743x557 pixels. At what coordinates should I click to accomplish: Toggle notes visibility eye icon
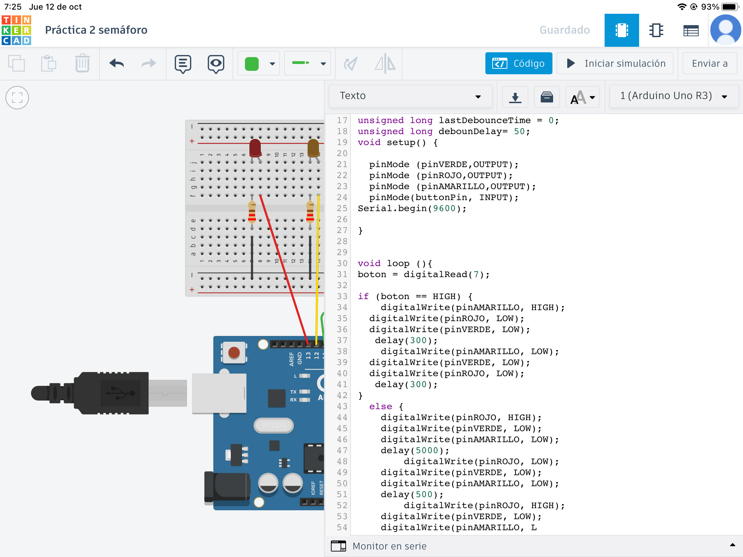(x=216, y=64)
